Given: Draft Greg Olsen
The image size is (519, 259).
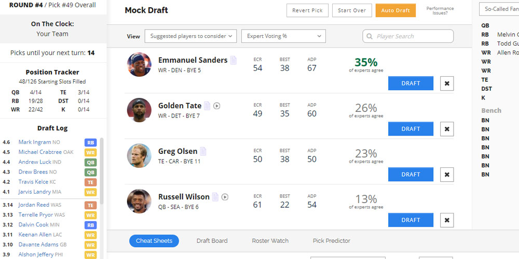Looking at the screenshot, I should pos(411,175).
